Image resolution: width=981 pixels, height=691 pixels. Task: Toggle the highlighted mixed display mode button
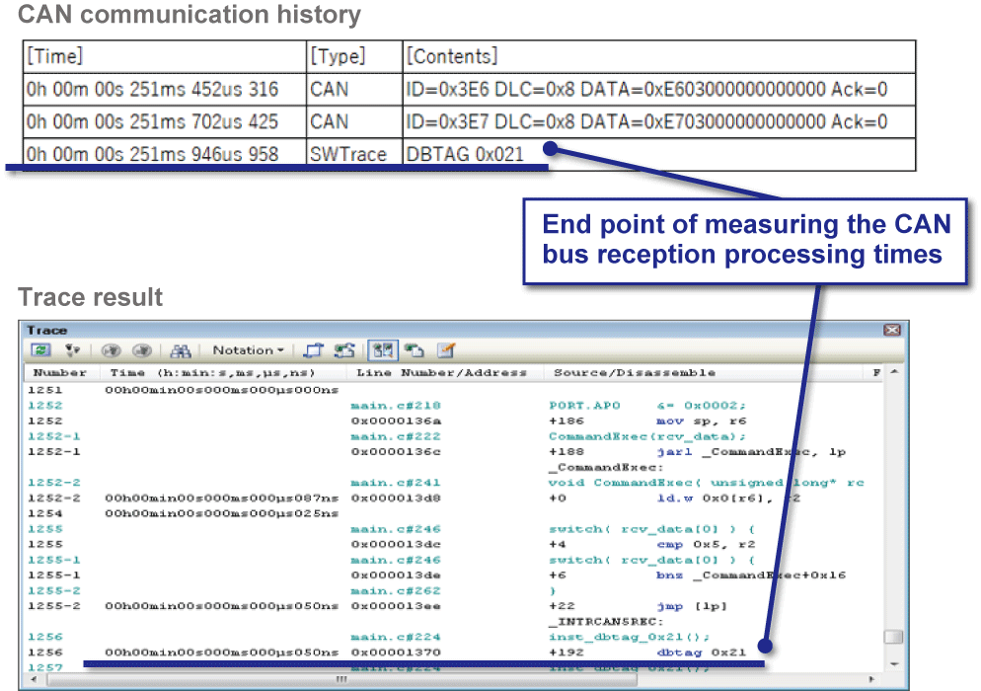pyautogui.click(x=380, y=350)
